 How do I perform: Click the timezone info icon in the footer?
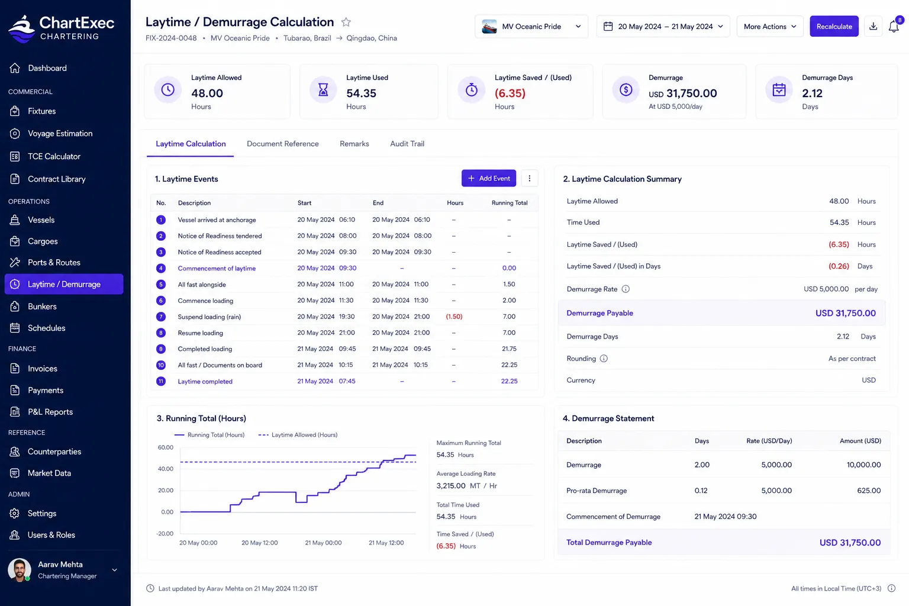[x=891, y=588]
